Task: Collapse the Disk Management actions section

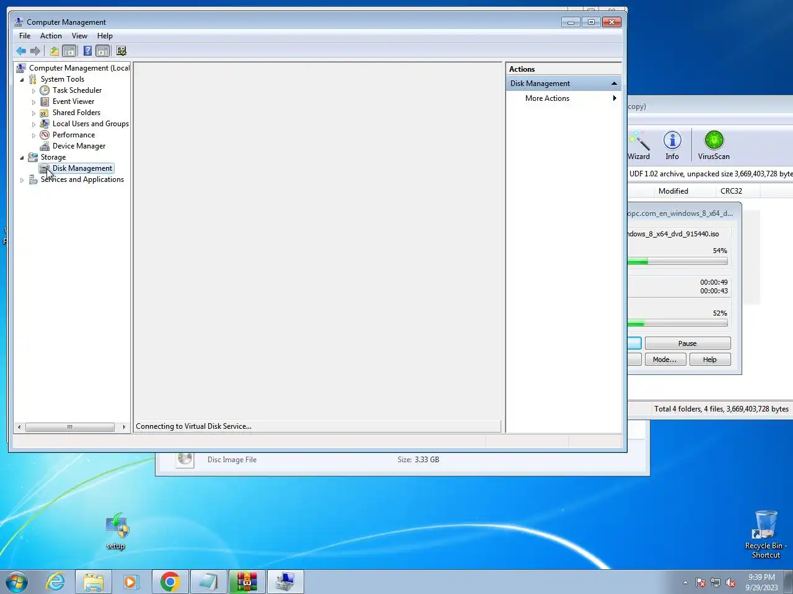Action: pyautogui.click(x=614, y=84)
